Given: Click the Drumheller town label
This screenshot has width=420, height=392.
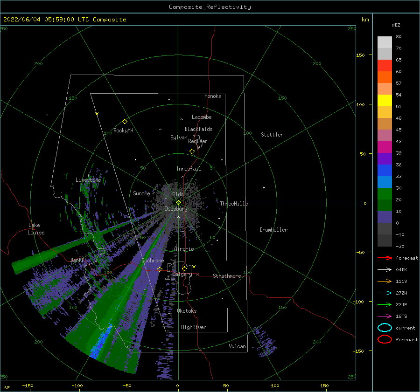Looking at the screenshot, I should [273, 230].
